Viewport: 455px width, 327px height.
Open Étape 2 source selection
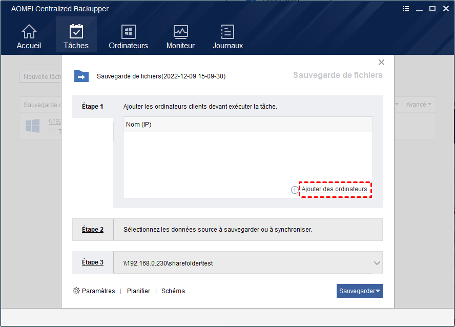(93, 230)
